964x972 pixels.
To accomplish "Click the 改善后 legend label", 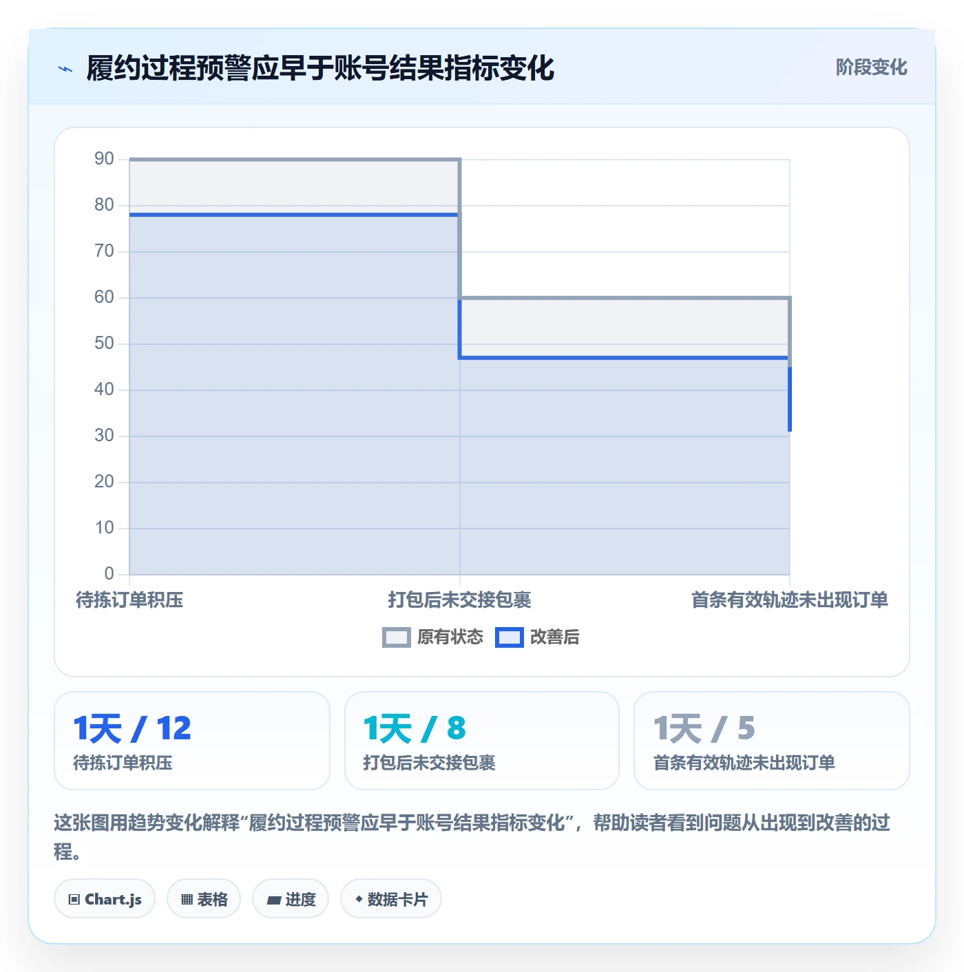I will tap(554, 637).
